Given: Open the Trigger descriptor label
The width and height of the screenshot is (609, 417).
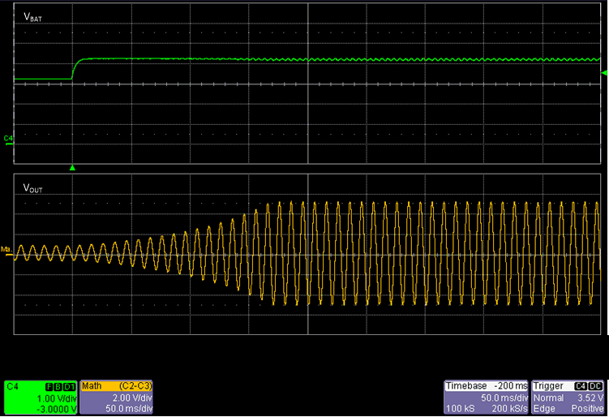Looking at the screenshot, I should pos(549,387).
